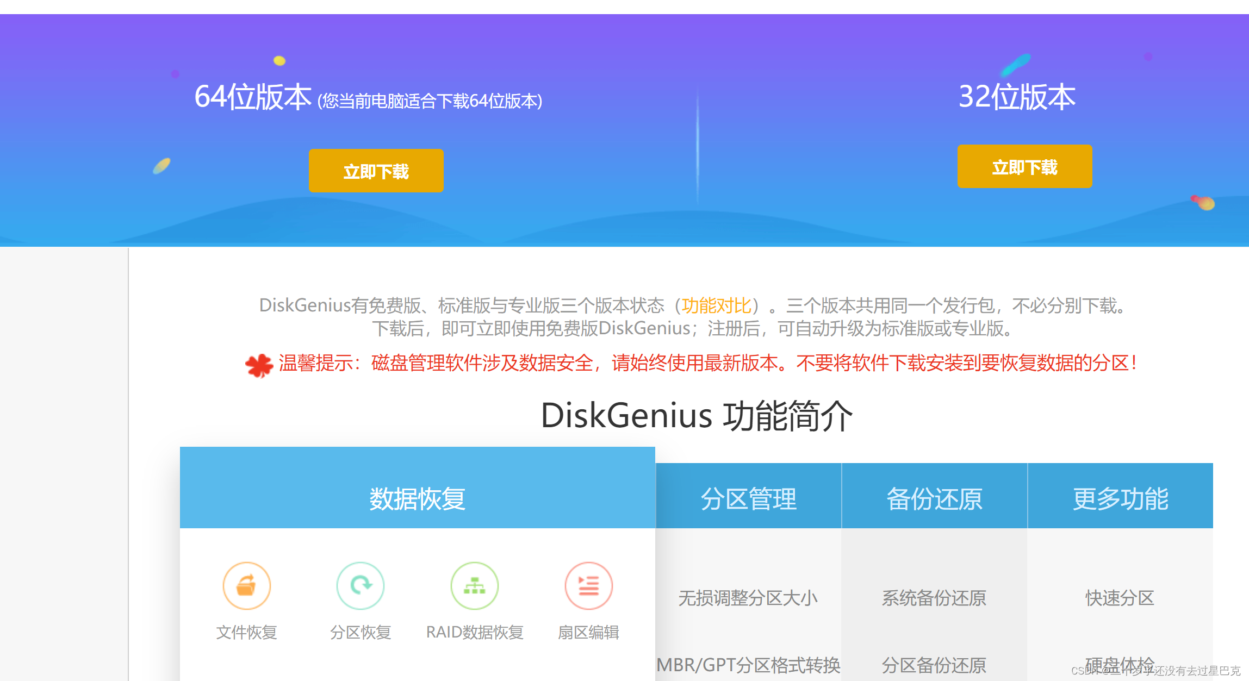Download the 32-bit version now
Screen dimensions: 1249x681
tap(1024, 167)
